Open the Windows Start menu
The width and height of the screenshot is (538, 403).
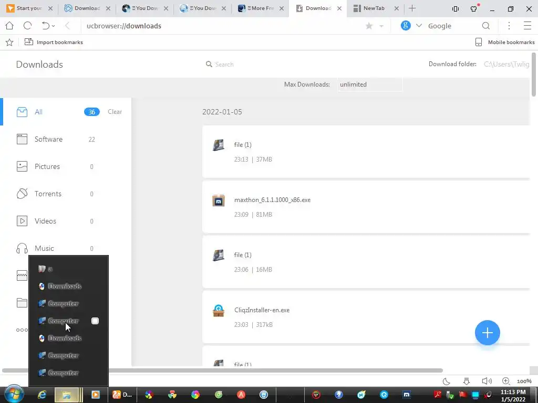pos(14,395)
